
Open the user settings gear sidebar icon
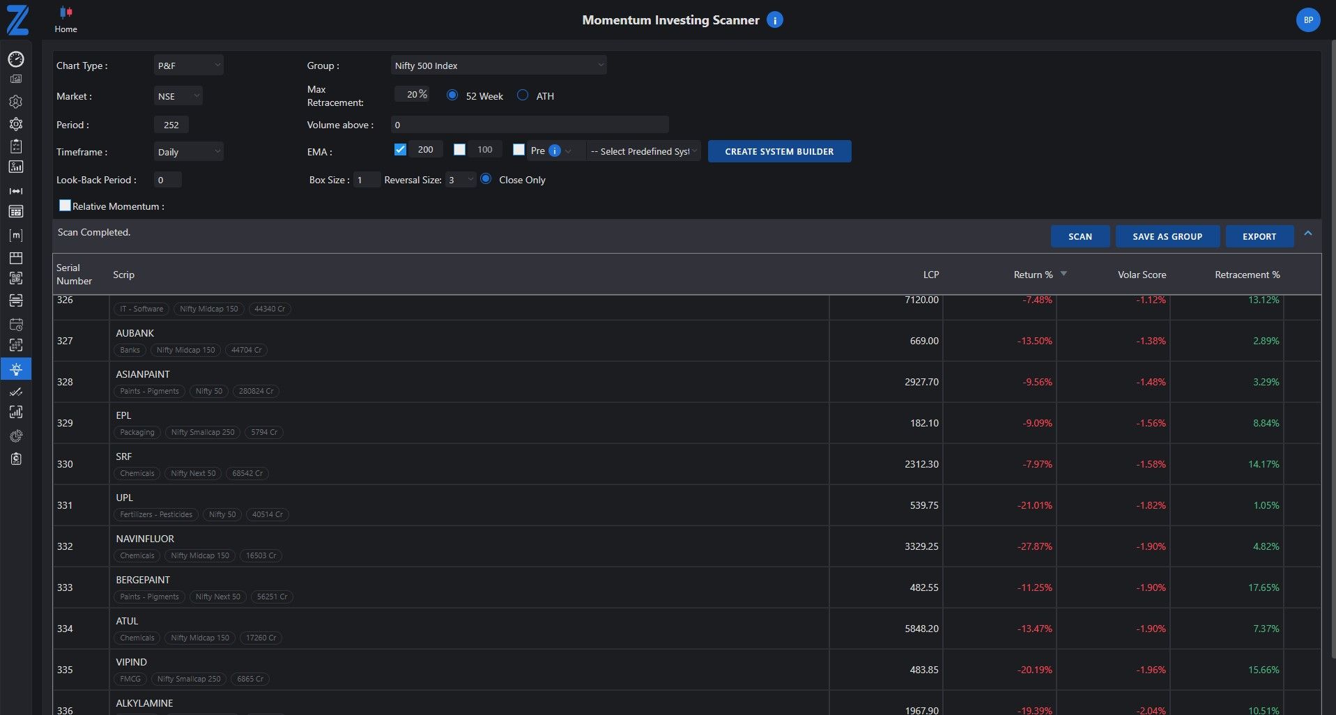click(16, 102)
